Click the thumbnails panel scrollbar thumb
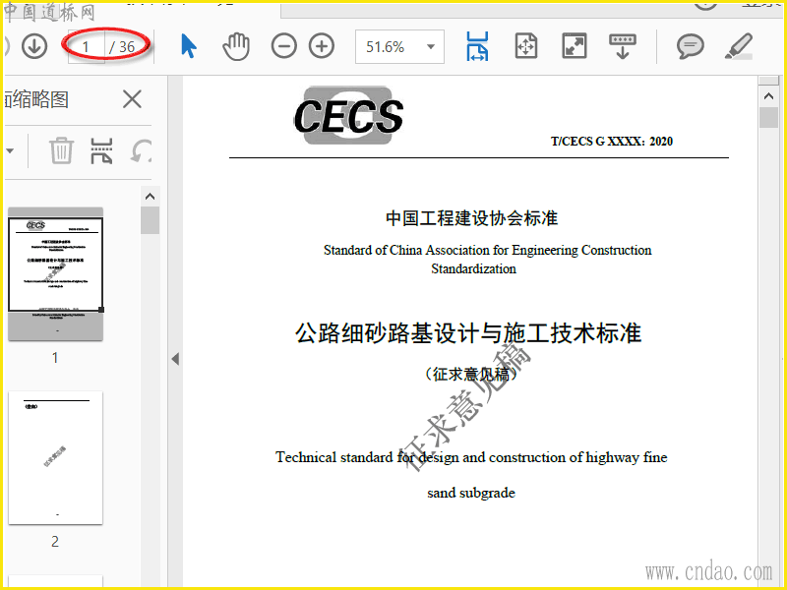The height and width of the screenshot is (590, 787). click(151, 220)
